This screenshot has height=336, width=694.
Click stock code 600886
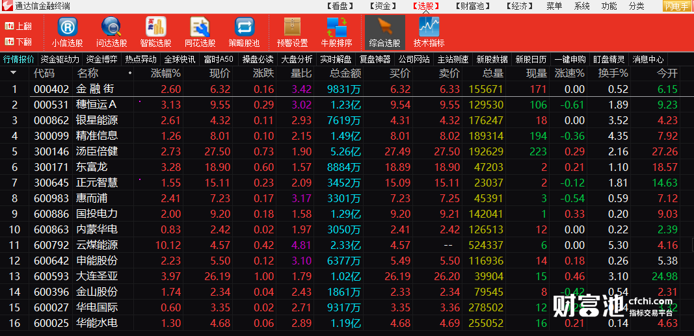[51, 214]
